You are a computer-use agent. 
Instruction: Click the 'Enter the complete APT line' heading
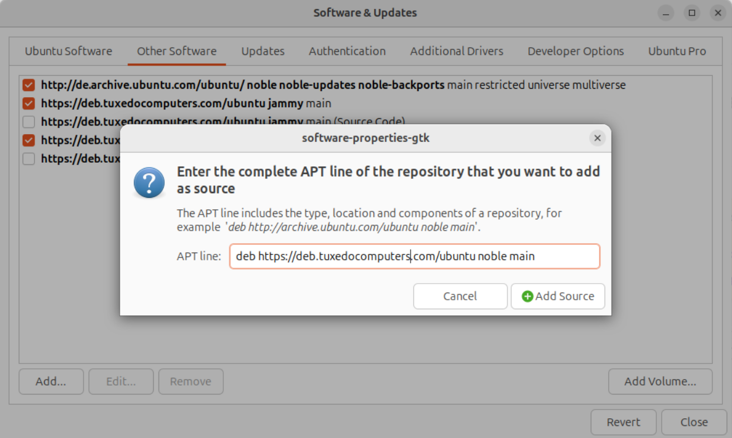(x=388, y=180)
